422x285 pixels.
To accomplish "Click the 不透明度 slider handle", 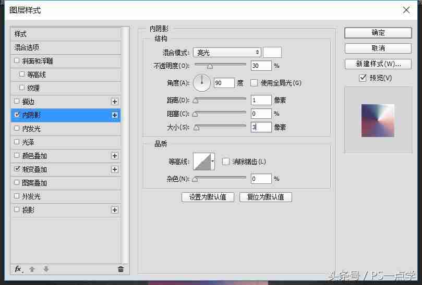I will 210,66.
